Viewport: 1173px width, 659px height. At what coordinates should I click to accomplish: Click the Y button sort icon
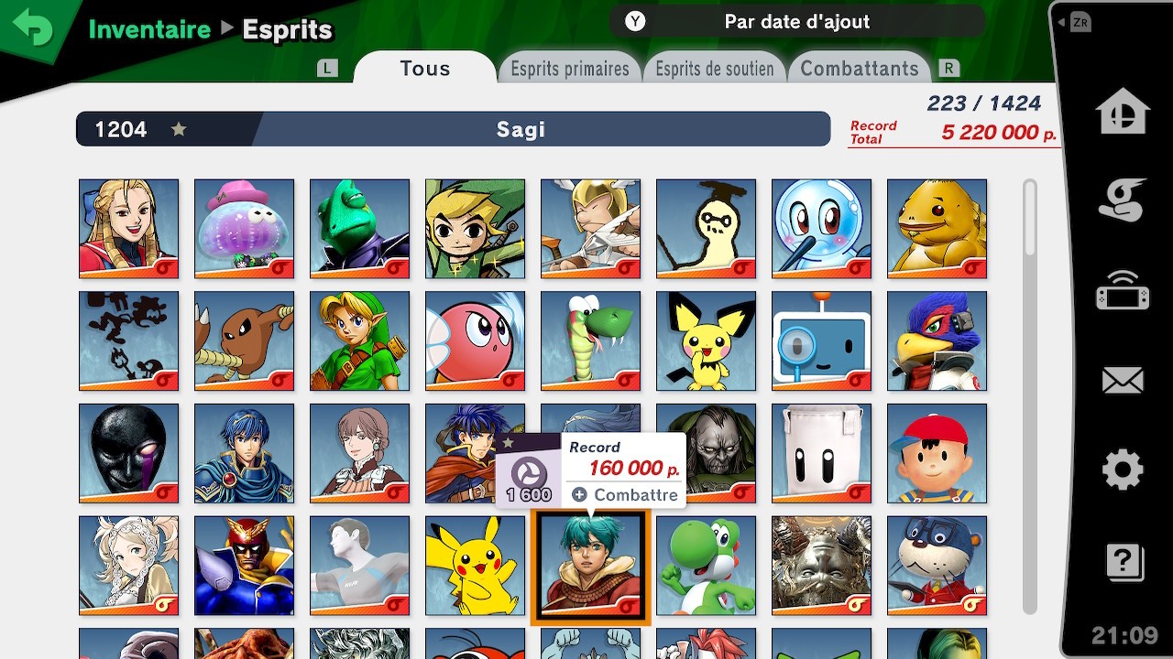click(635, 22)
